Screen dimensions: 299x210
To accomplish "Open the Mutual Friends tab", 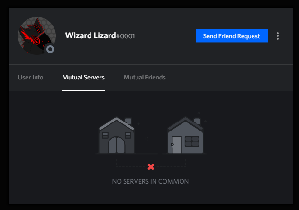I will (x=145, y=77).
